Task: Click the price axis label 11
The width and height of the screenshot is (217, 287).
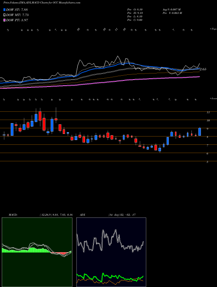Action: [x=208, y=112]
